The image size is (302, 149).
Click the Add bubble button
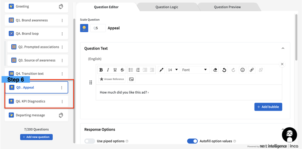pyautogui.click(x=268, y=107)
